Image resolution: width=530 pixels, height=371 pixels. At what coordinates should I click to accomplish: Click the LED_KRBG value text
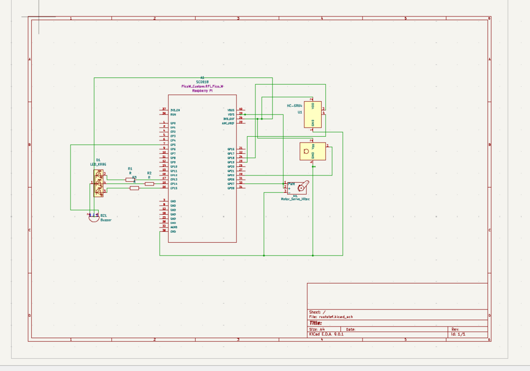coord(98,164)
